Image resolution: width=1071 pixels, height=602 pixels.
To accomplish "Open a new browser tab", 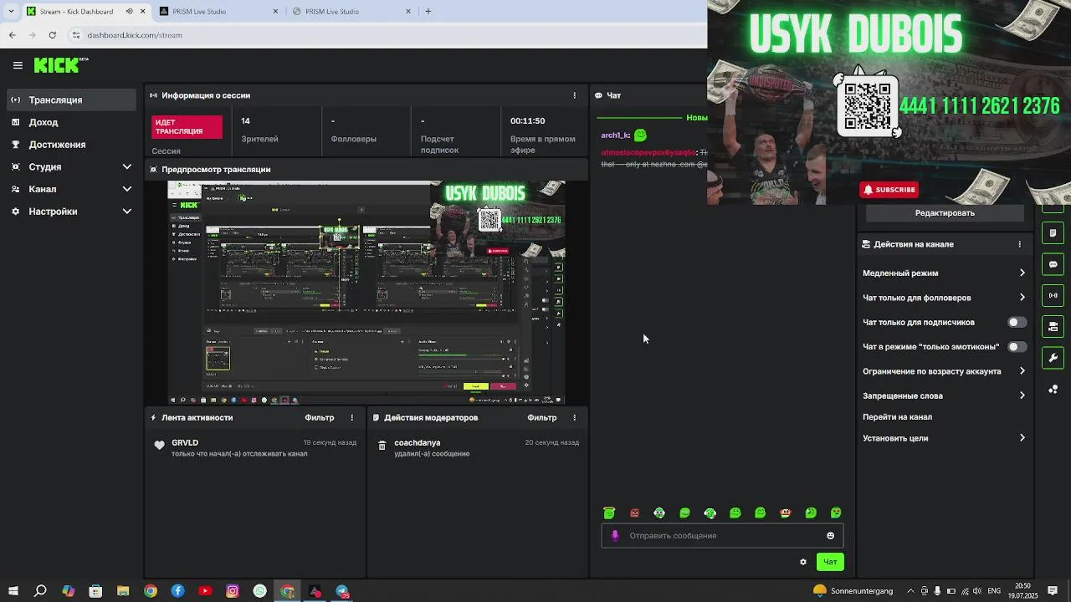I will pyautogui.click(x=428, y=12).
